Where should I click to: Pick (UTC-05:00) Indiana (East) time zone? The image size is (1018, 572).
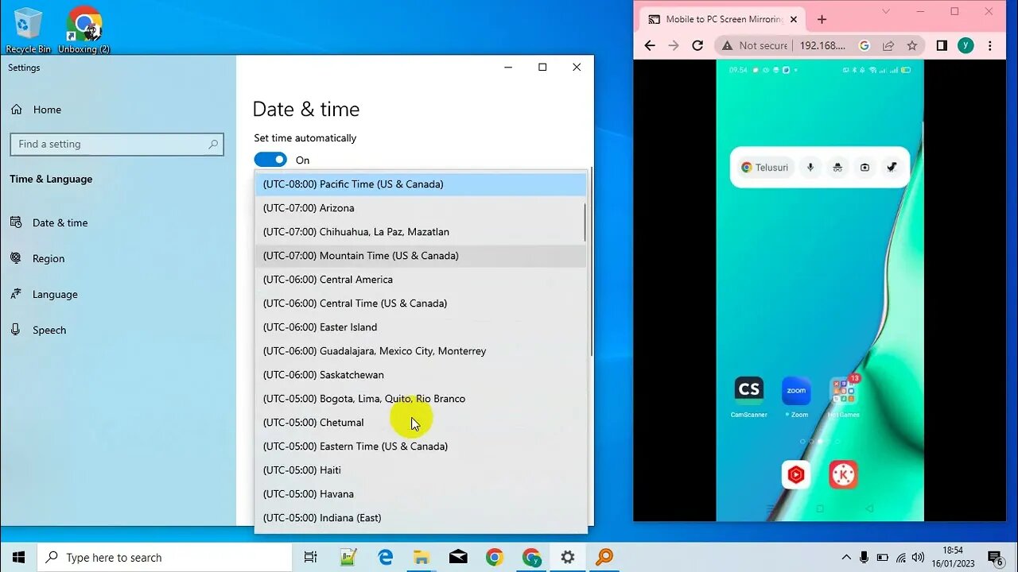[420, 518]
